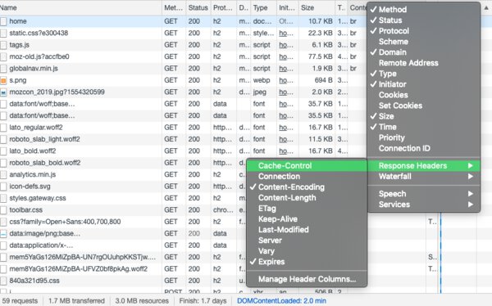Click the image icon beside mozcon_2019.jpg
Image resolution: width=492 pixels, height=306 pixels.
click(3, 92)
